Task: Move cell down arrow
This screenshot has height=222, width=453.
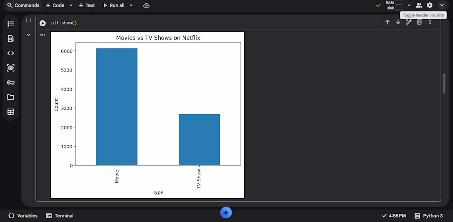Action: (x=398, y=22)
